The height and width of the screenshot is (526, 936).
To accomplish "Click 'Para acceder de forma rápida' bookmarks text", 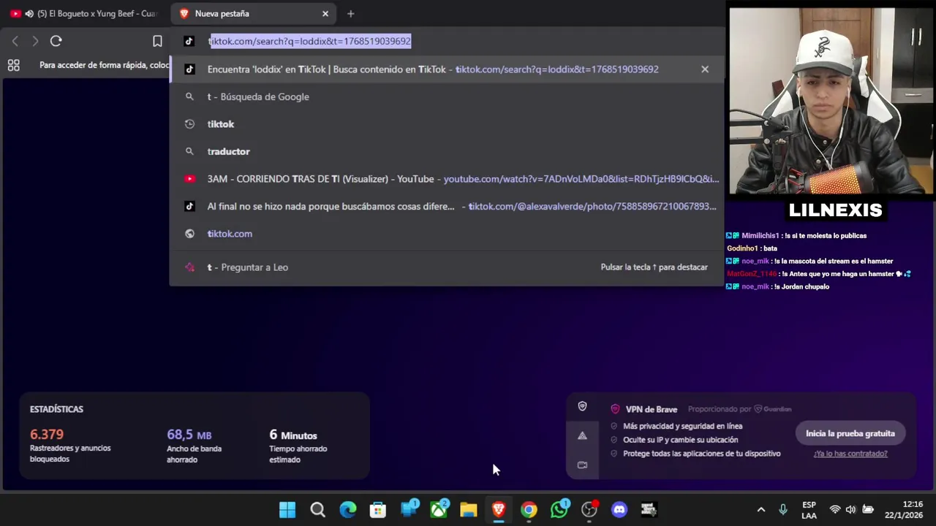I will (104, 65).
